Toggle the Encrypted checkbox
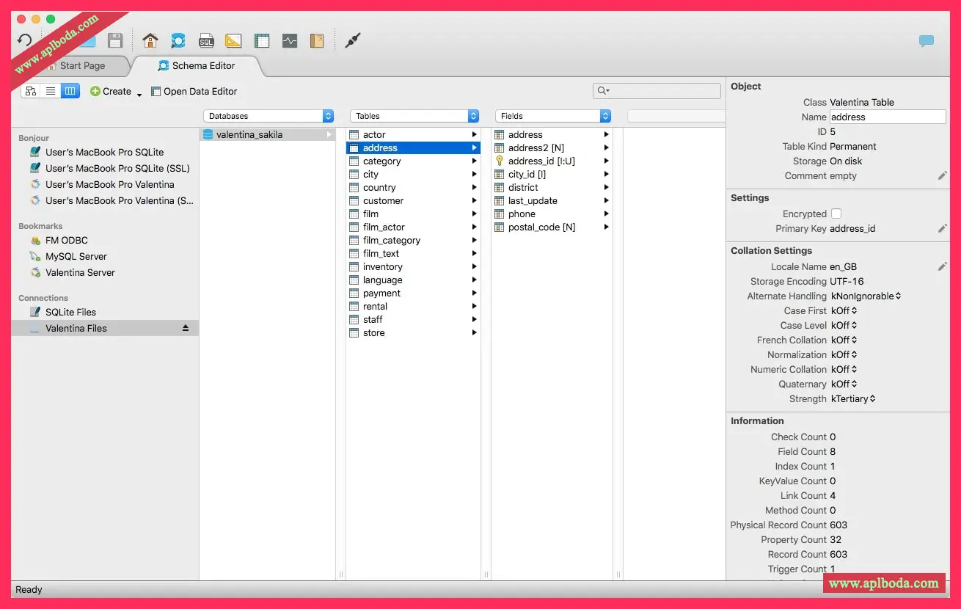Image resolution: width=961 pixels, height=609 pixels. pyautogui.click(x=836, y=214)
